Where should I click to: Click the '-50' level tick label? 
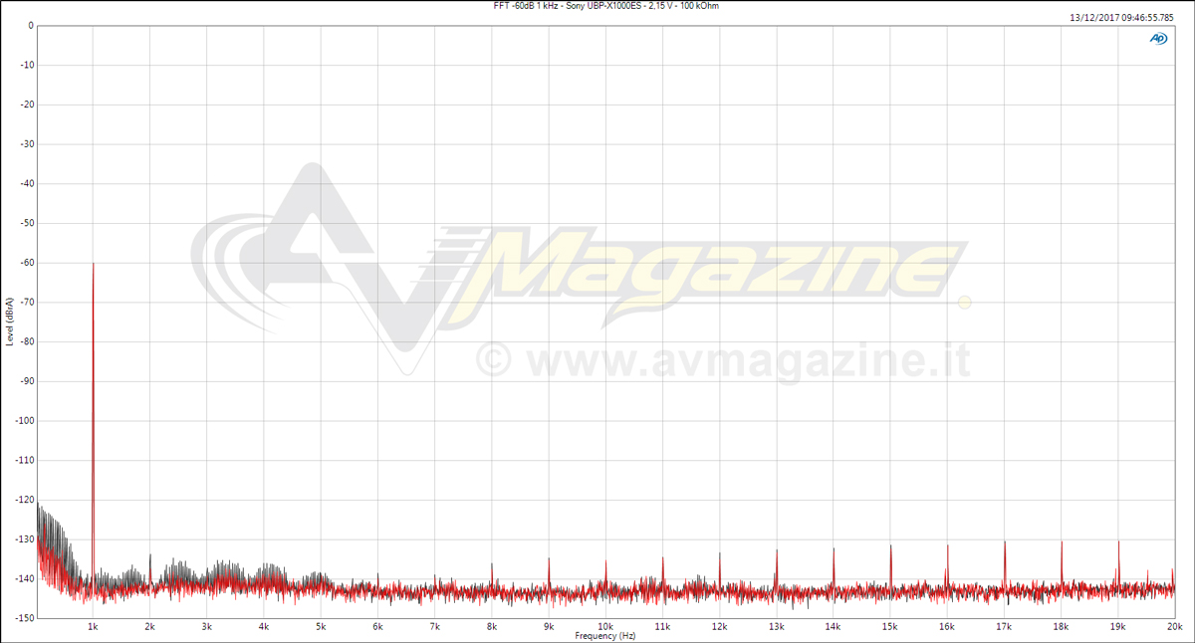click(27, 223)
